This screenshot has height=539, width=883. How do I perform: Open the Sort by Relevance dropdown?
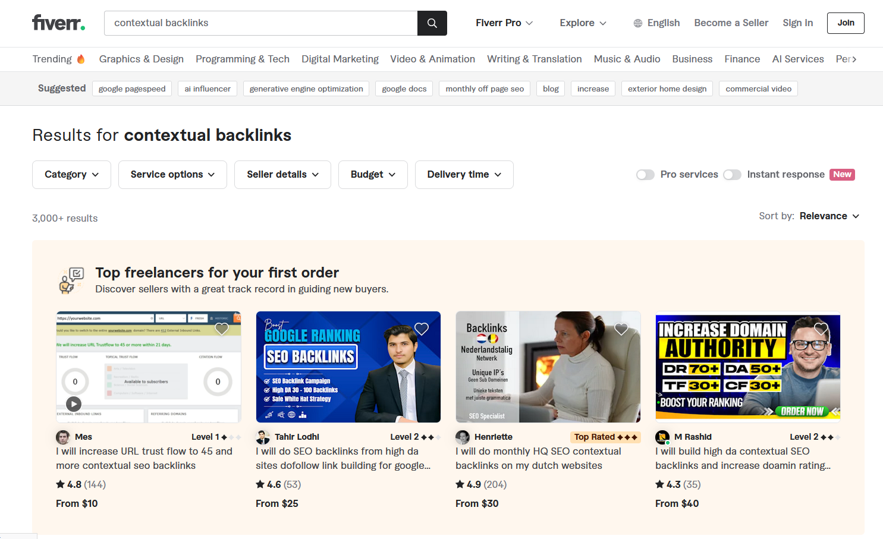[829, 216]
